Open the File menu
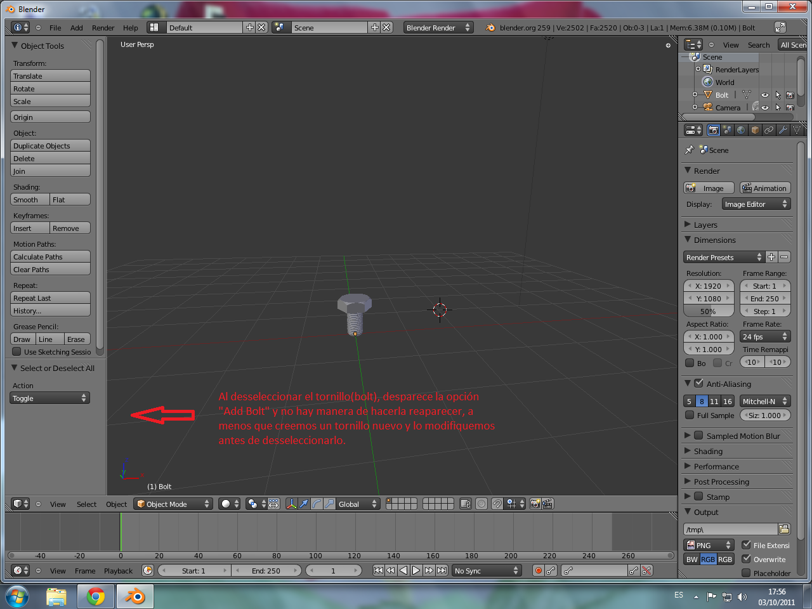 (x=55, y=28)
